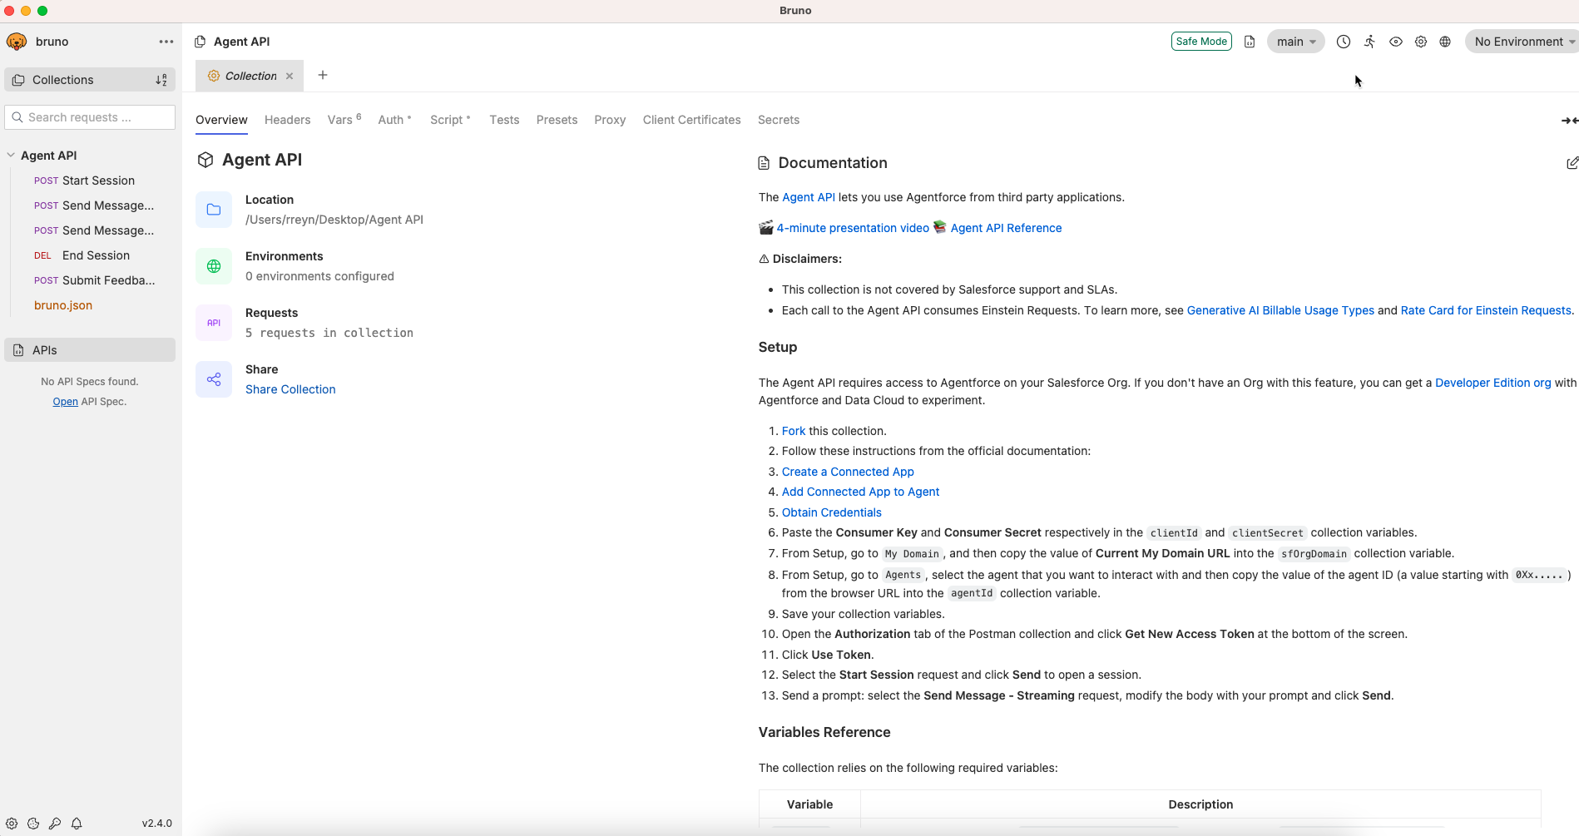This screenshot has height=836, width=1579.
Task: Open collection settings gear in top toolbar
Action: point(1421,42)
